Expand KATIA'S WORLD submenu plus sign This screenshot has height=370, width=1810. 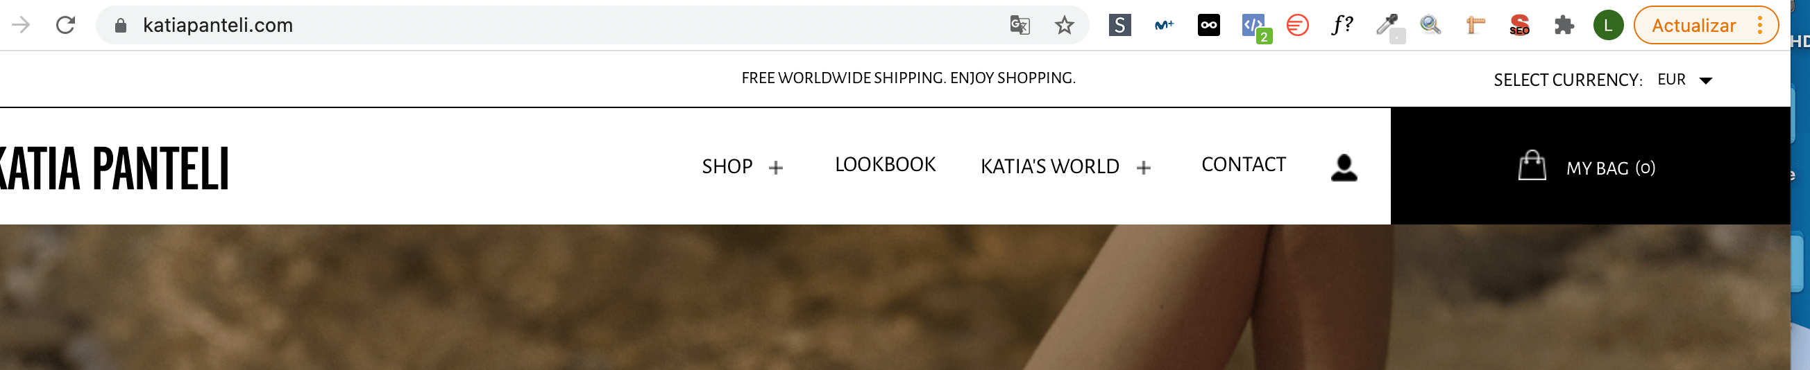tap(1143, 168)
